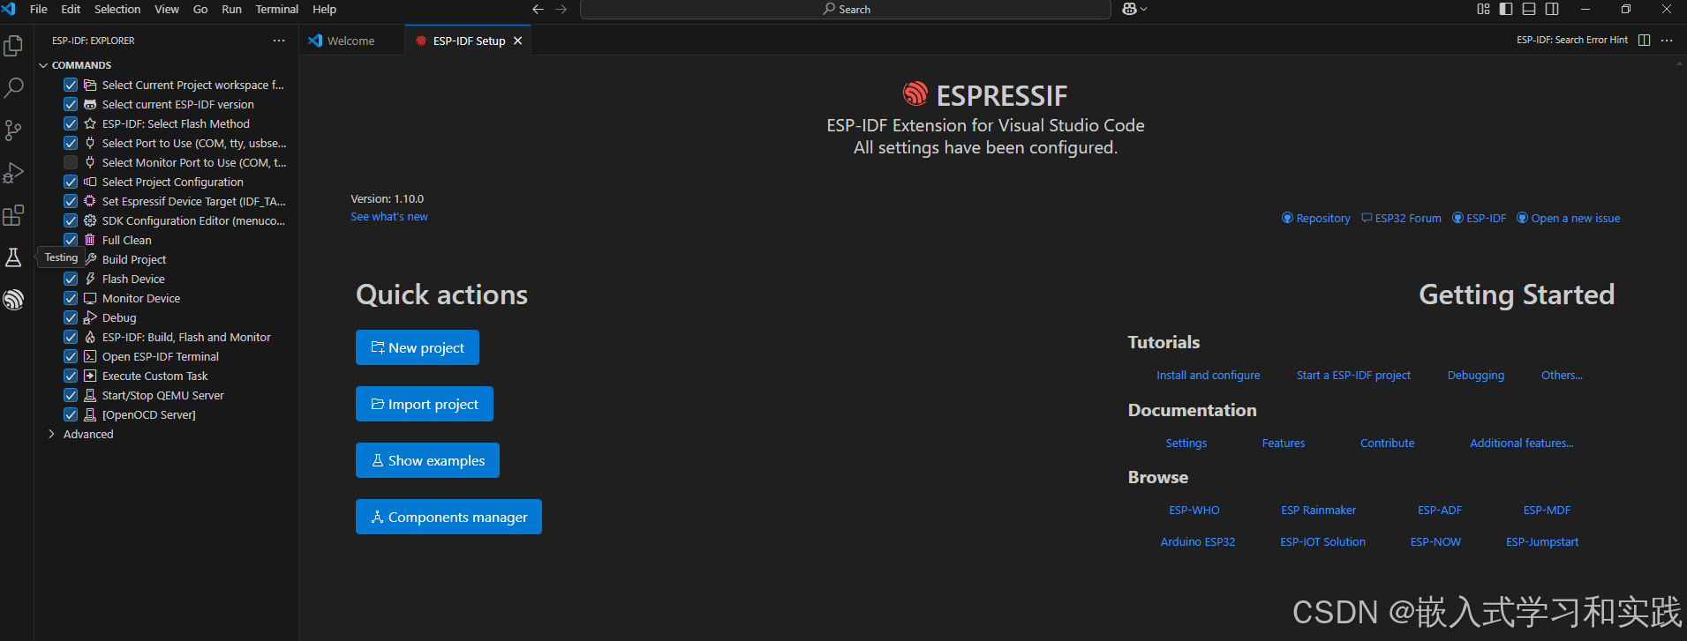
Task: Click the Debug command icon
Action: pyautogui.click(x=90, y=317)
